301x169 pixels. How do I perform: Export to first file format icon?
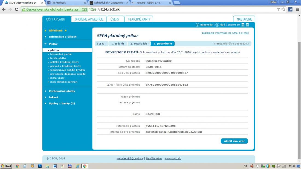(x=243, y=25)
